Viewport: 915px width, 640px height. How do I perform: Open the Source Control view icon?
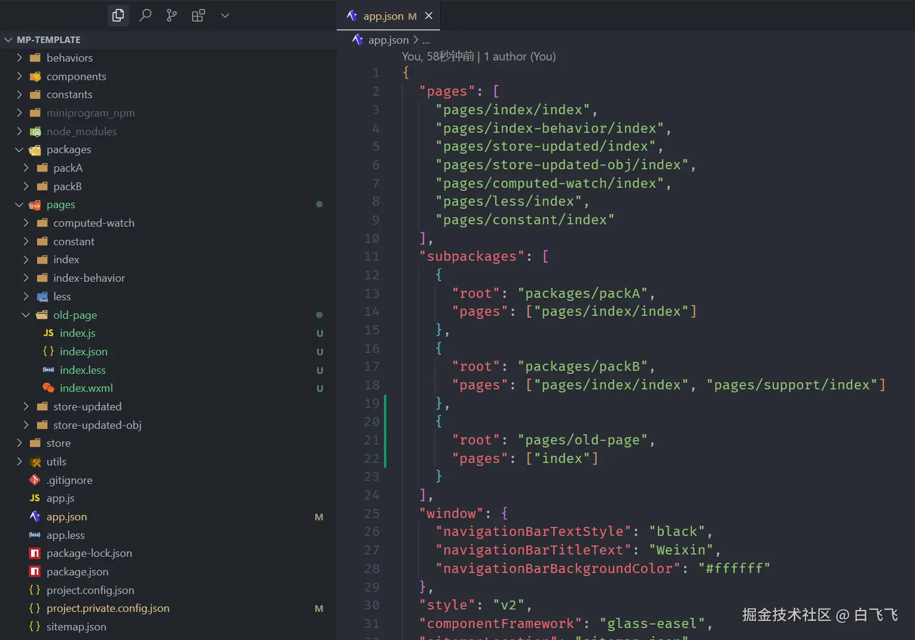click(x=172, y=16)
